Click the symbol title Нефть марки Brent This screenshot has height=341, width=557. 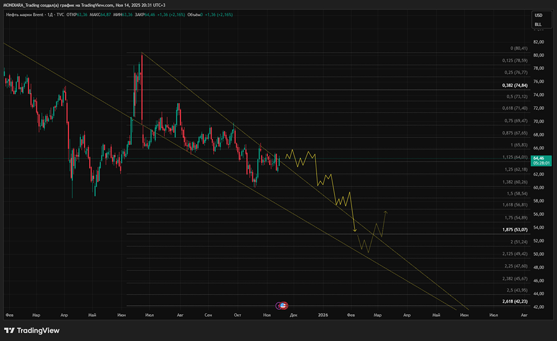(25, 14)
